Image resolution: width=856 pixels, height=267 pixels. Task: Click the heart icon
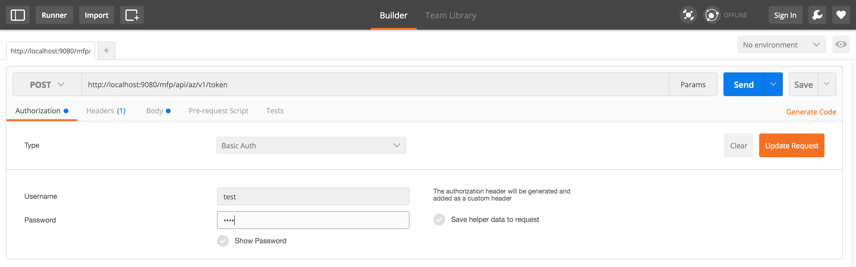[x=841, y=15]
